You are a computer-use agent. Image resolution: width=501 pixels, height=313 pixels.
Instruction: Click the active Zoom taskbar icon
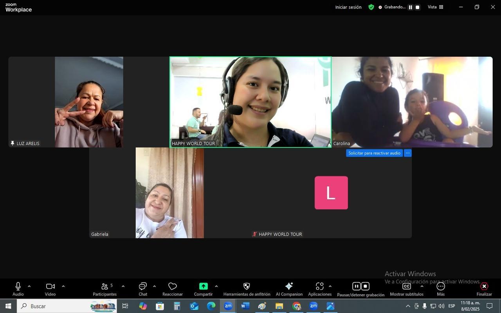point(228,306)
